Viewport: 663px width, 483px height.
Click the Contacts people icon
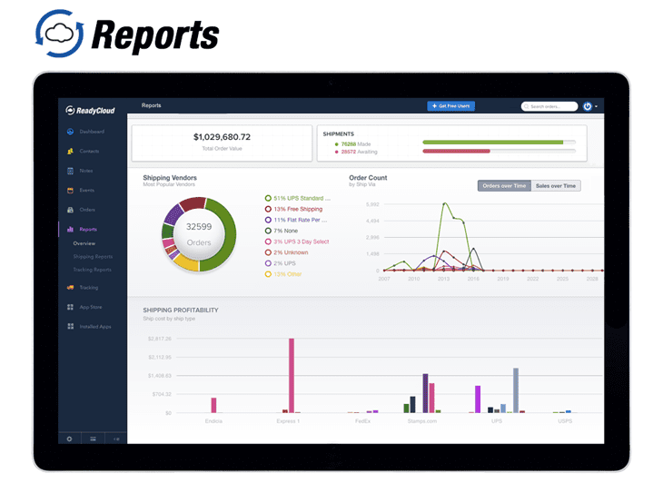coord(70,151)
